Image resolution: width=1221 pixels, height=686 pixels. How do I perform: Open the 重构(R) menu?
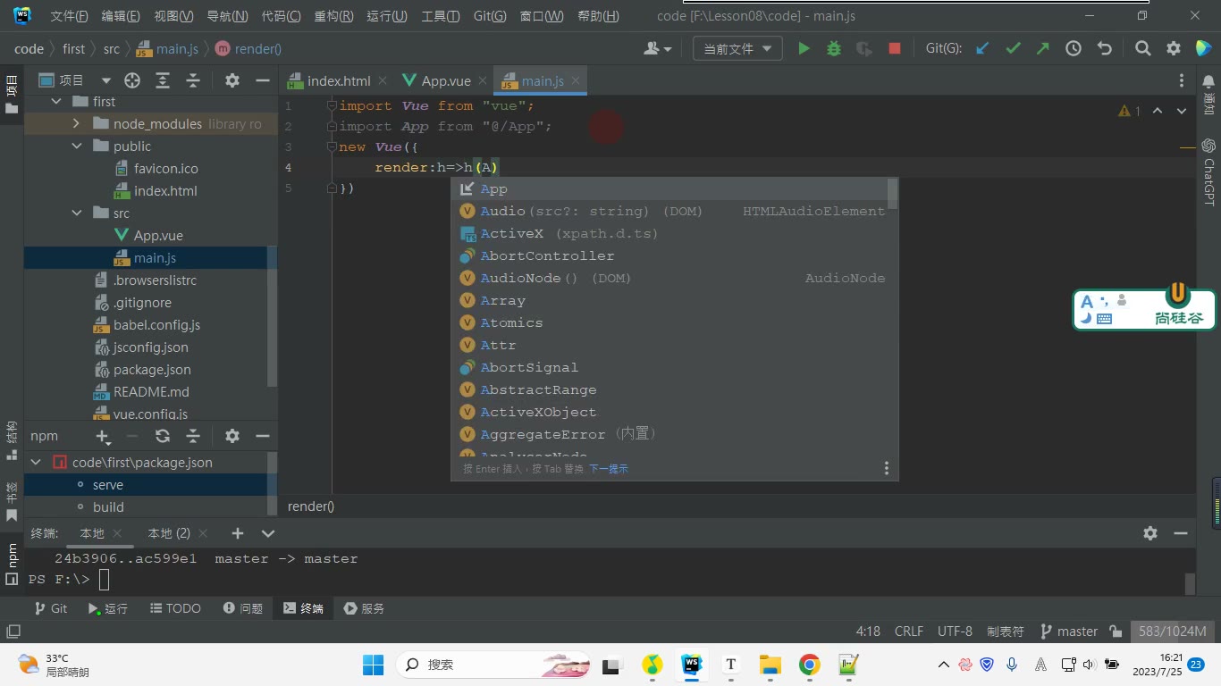(333, 16)
